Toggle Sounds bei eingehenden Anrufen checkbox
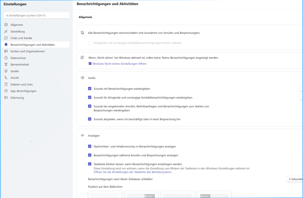Viewport: 303px width, 198px height. click(90, 106)
